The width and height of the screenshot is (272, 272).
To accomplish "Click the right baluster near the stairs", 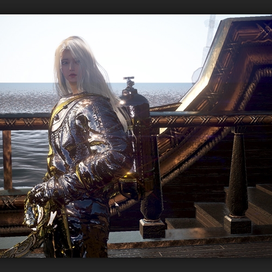I will coord(238,181).
